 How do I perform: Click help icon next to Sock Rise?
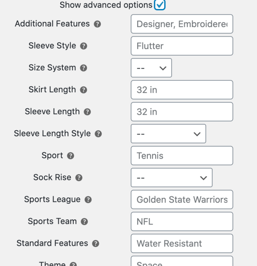coord(79,178)
